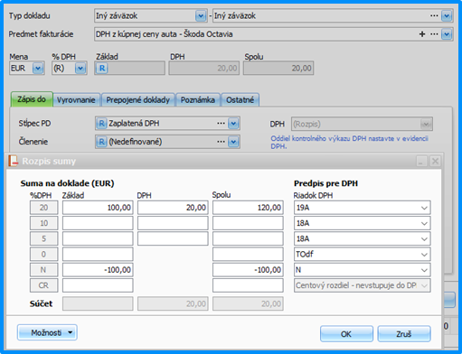This screenshot has width=462, height=354.
Task: Click the Rozpis sumy window icon
Action: pos(13,161)
